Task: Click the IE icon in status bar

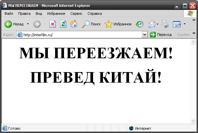Action: pos(5,128)
